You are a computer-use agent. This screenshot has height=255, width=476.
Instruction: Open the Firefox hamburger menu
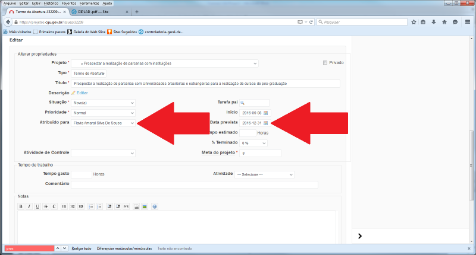coord(466,22)
